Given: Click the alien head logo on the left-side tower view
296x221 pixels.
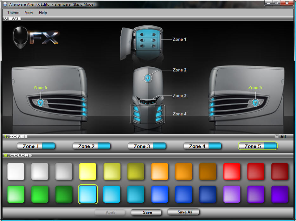Looking at the screenshot, I should click(40, 102).
